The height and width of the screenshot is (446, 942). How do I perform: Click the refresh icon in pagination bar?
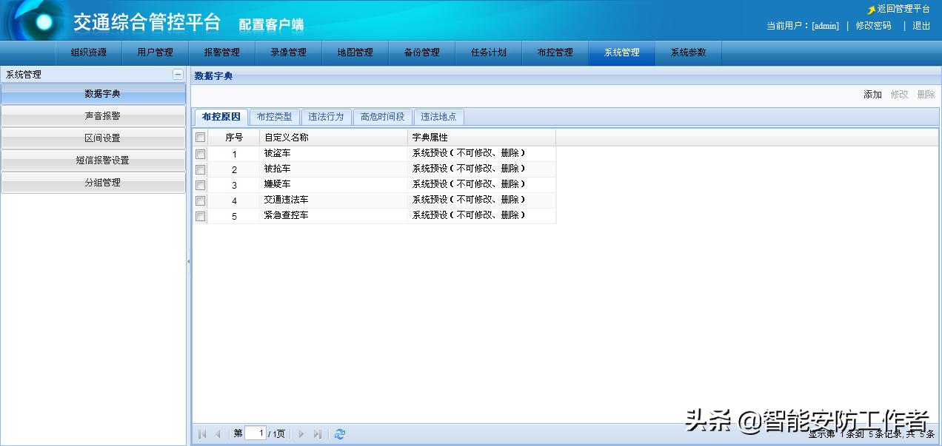(340, 434)
